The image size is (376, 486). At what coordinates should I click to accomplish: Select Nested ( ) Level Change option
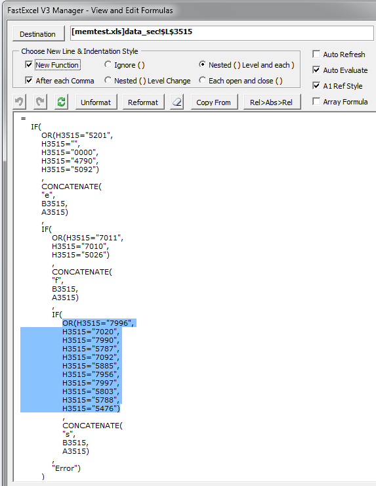[108, 80]
